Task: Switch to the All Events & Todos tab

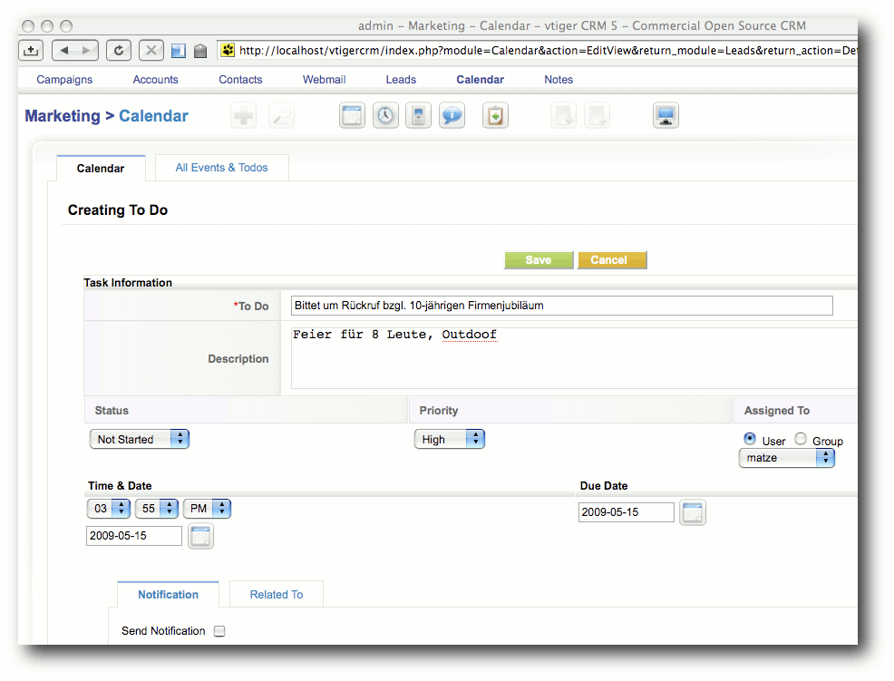Action: (222, 168)
